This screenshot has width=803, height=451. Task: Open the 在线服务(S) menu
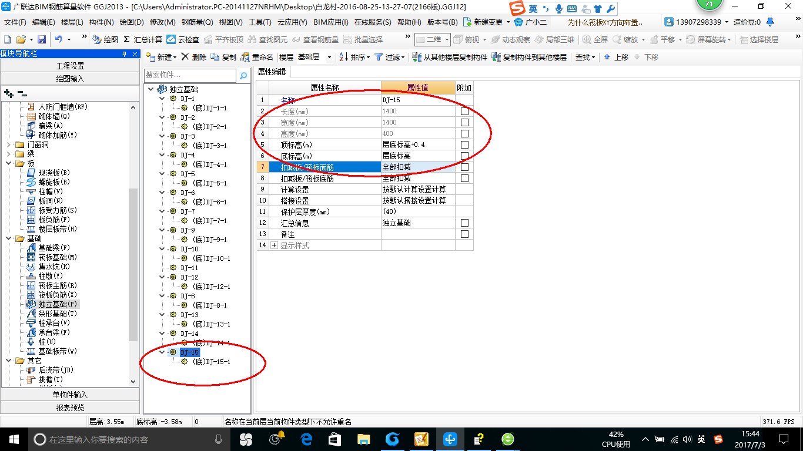pos(373,22)
